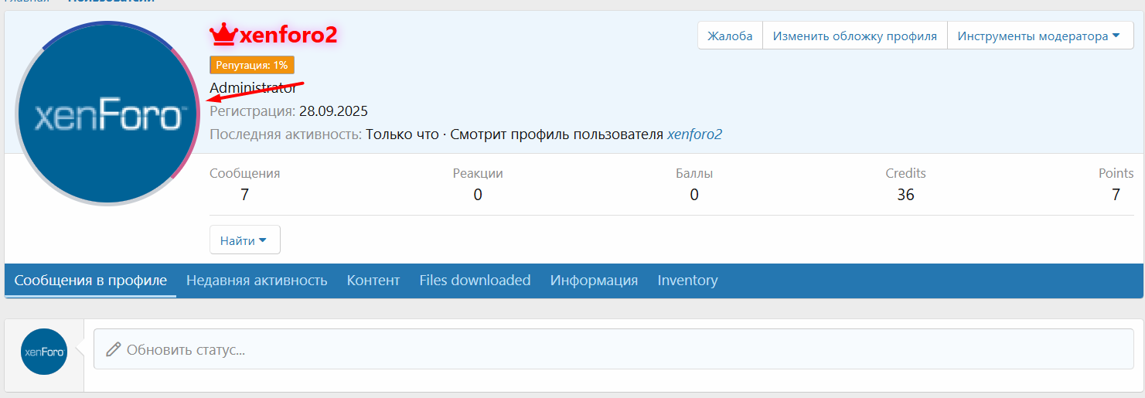Click the orange Репутация: 1% badge
Viewport: 1145px width, 398px height.
click(252, 66)
